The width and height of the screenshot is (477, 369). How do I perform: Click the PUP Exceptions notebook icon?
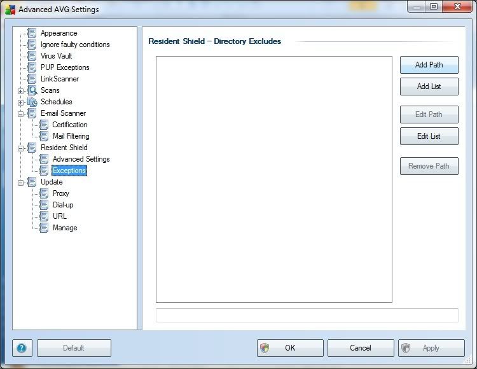32,67
